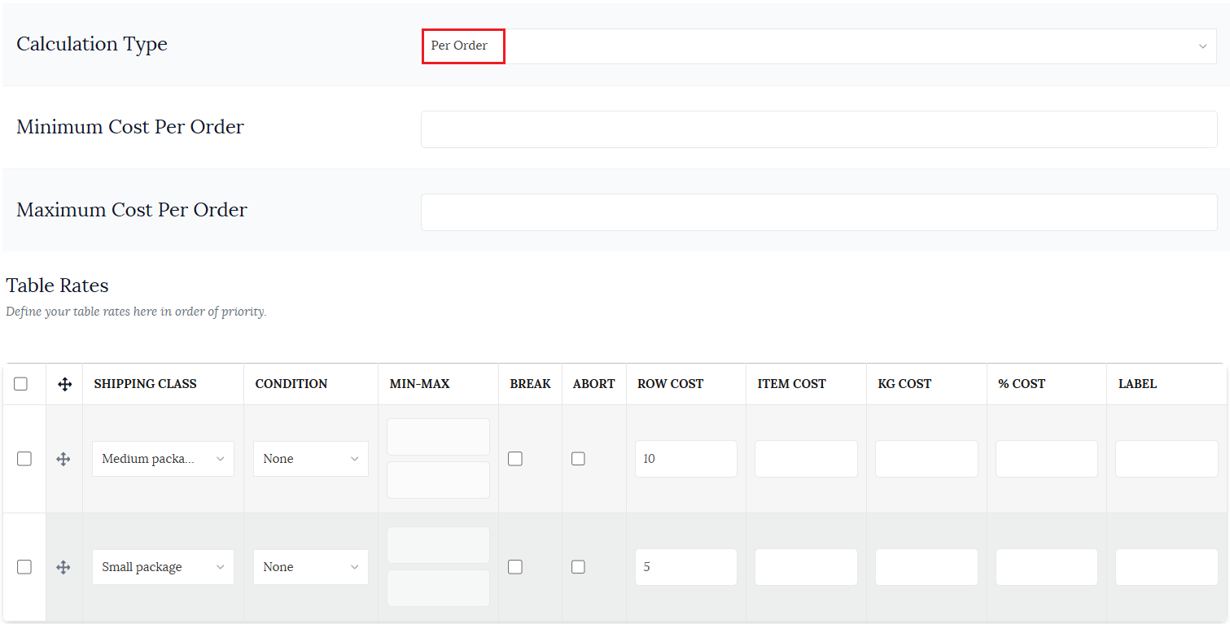This screenshot has height=624, width=1230.
Task: Click the SHIPPING CLASS column header
Action: [x=145, y=384]
